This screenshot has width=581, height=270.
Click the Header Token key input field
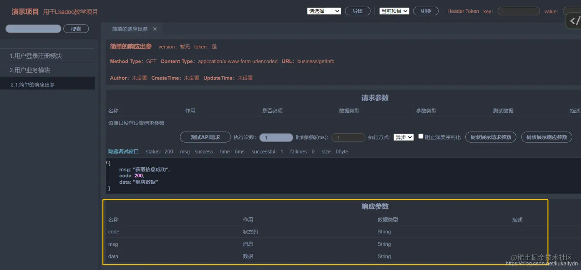pyautogui.click(x=518, y=11)
